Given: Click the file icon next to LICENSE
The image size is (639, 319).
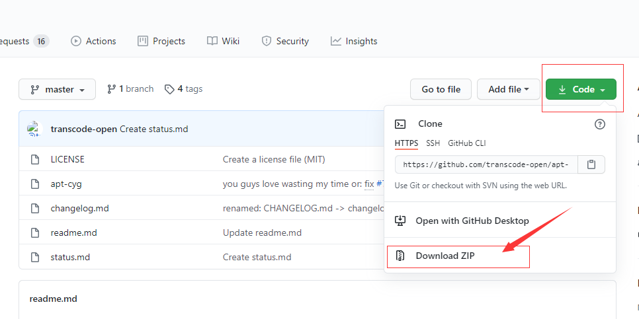Looking at the screenshot, I should point(35,160).
